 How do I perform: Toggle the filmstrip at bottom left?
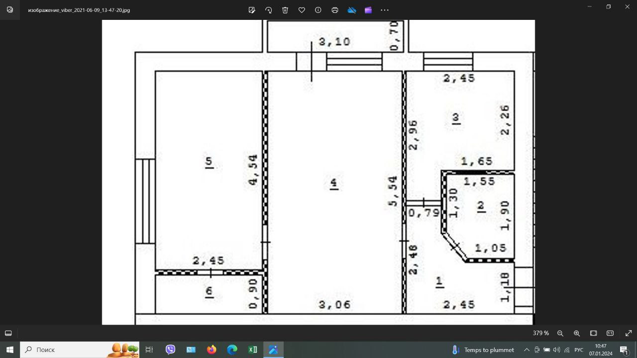8,333
